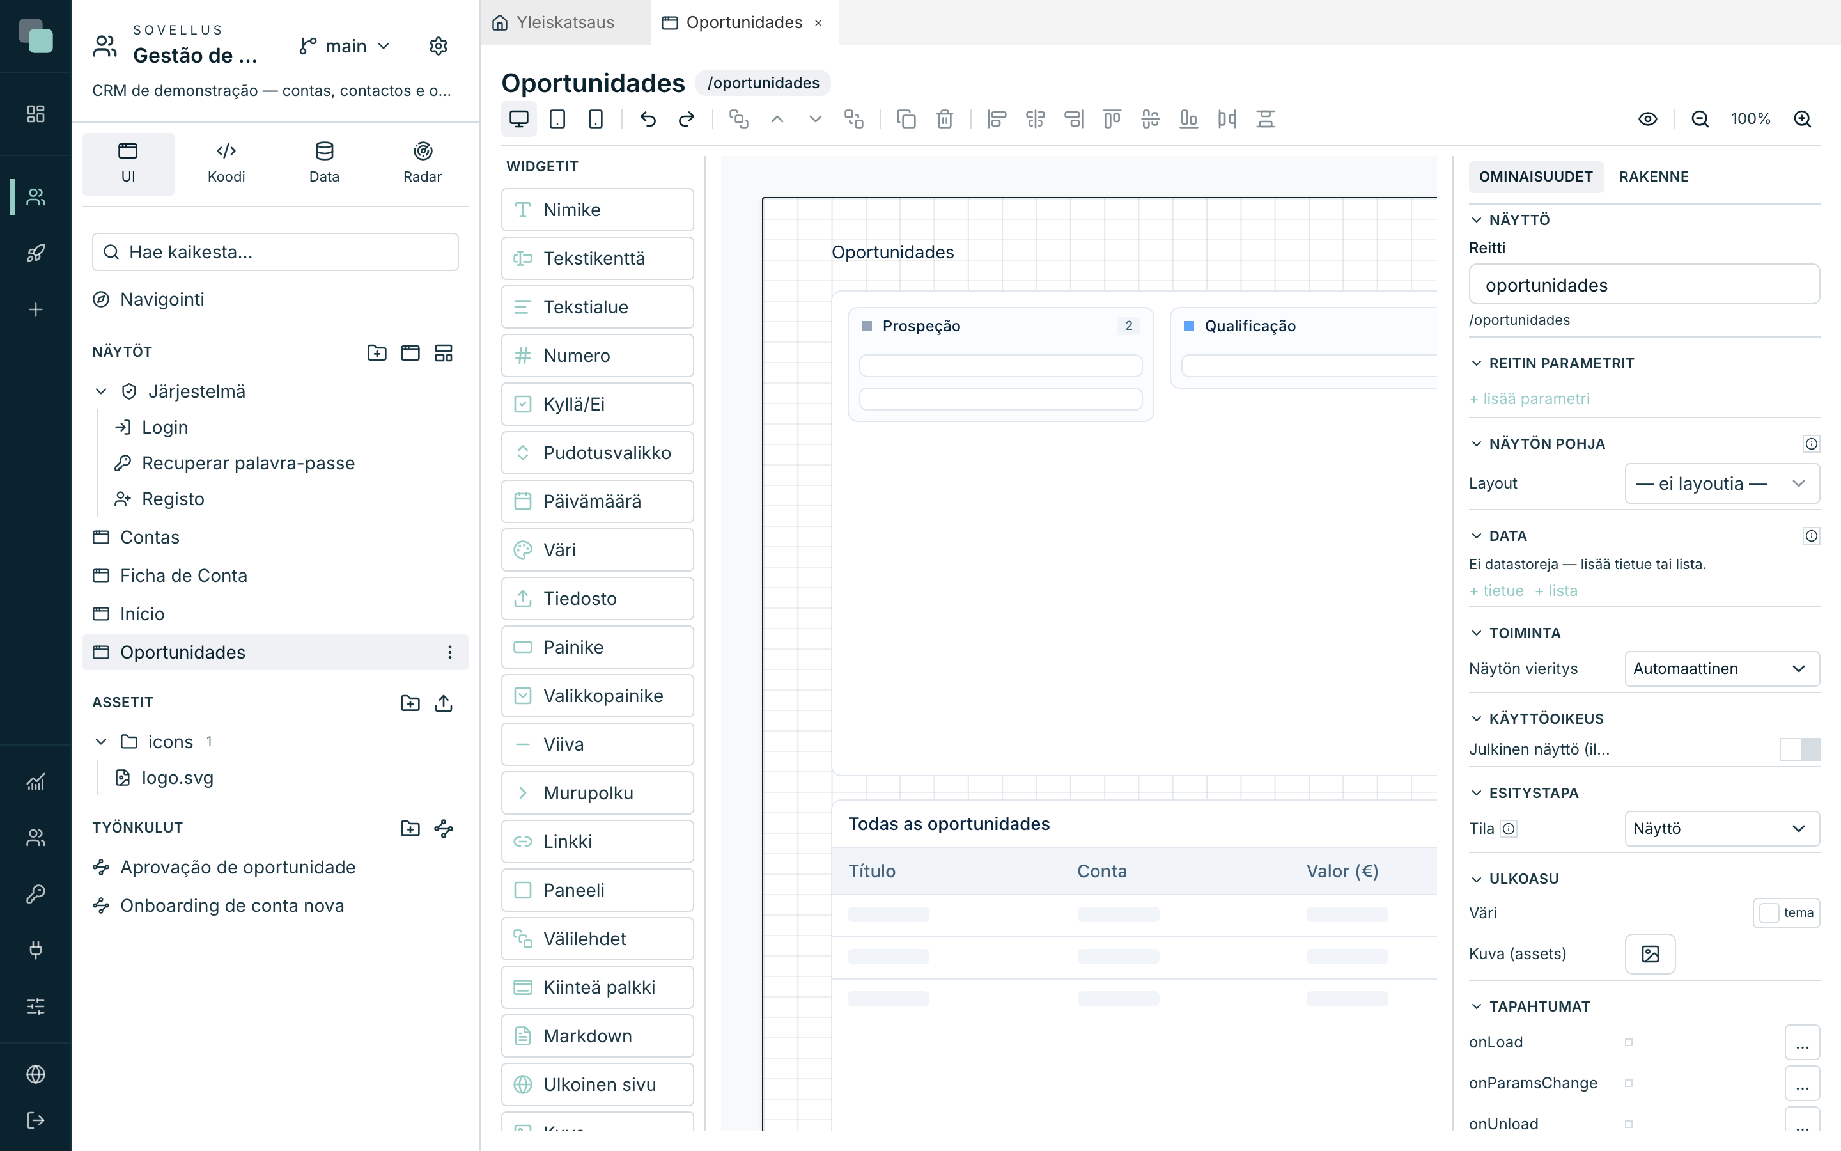
Task: Focus the Hae kaikesta search field
Action: tap(276, 252)
